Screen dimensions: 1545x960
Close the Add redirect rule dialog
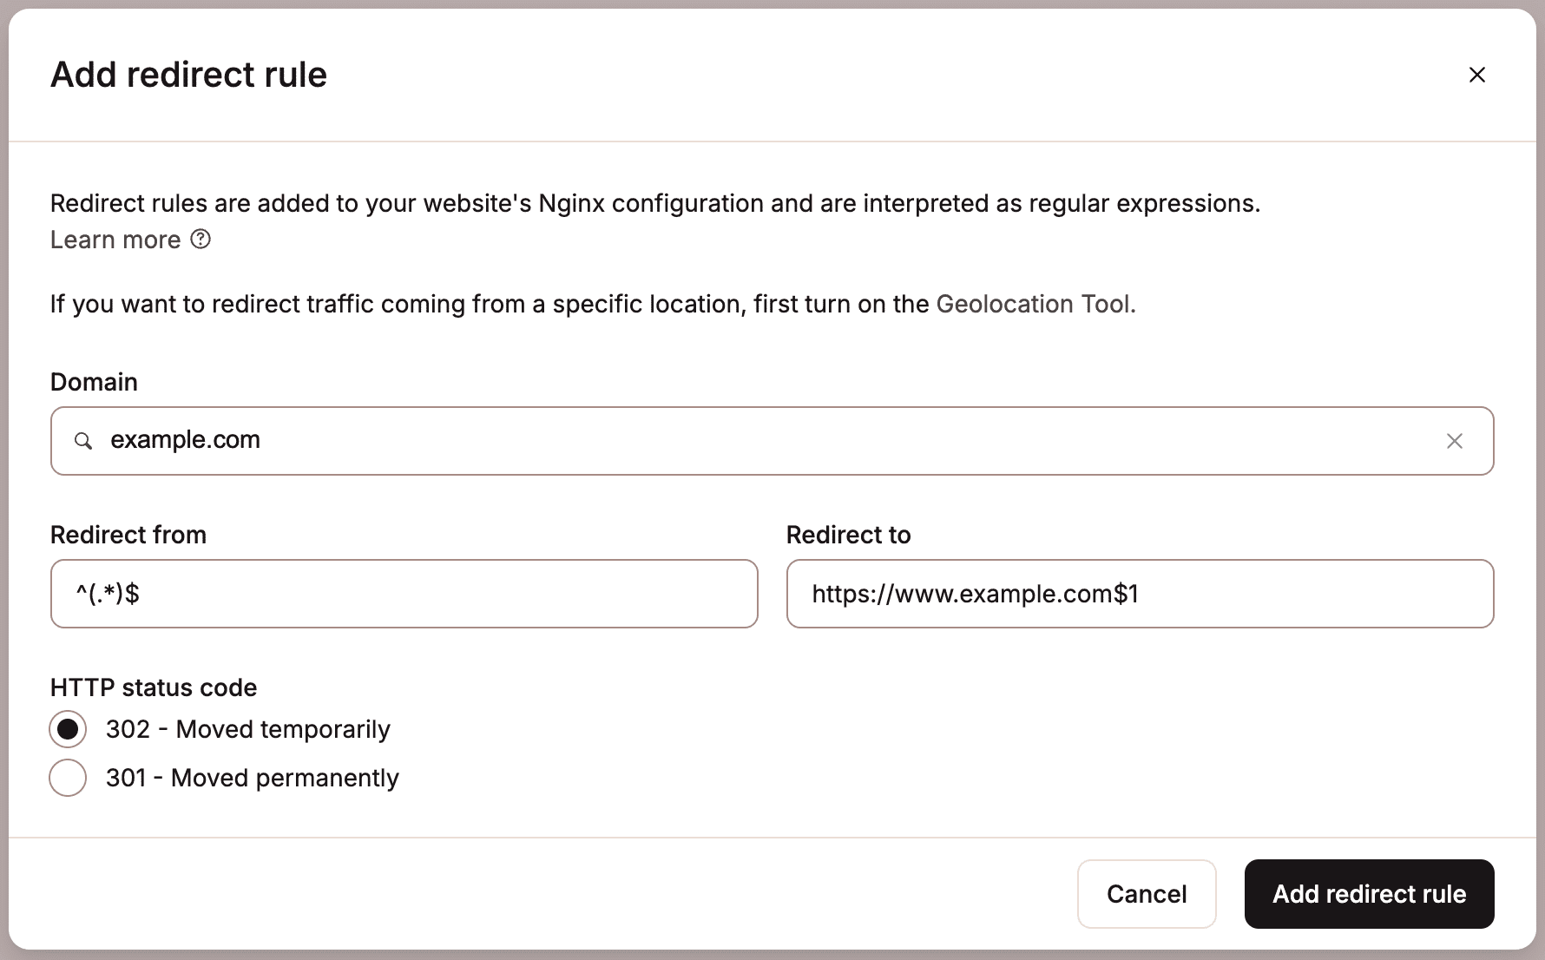pyautogui.click(x=1476, y=75)
